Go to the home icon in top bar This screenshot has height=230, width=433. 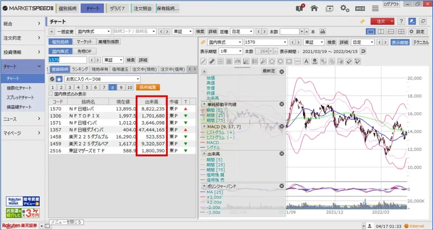tap(314, 8)
